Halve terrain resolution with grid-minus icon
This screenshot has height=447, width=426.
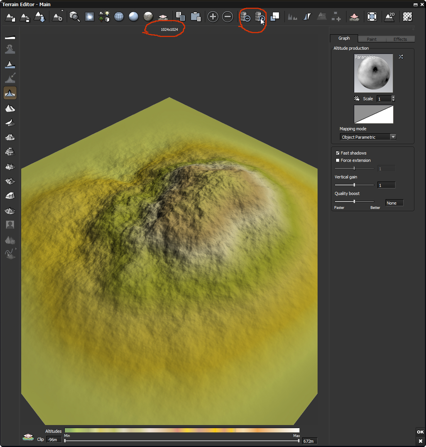[245, 17]
